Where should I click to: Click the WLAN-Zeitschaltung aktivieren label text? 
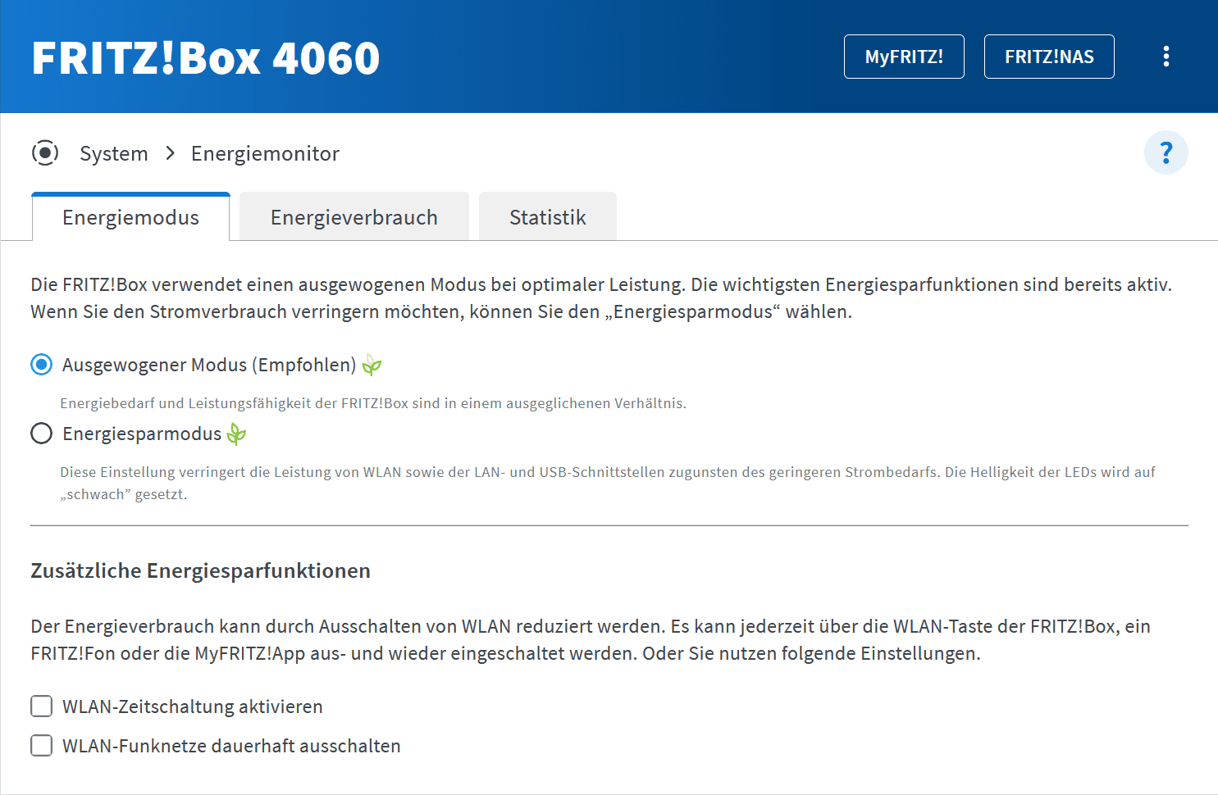click(193, 706)
